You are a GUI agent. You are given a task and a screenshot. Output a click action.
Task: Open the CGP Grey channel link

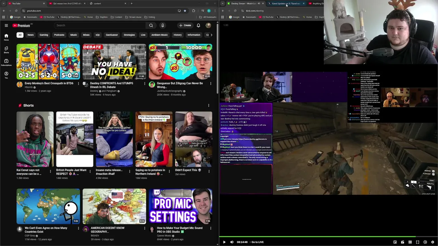click(30, 236)
